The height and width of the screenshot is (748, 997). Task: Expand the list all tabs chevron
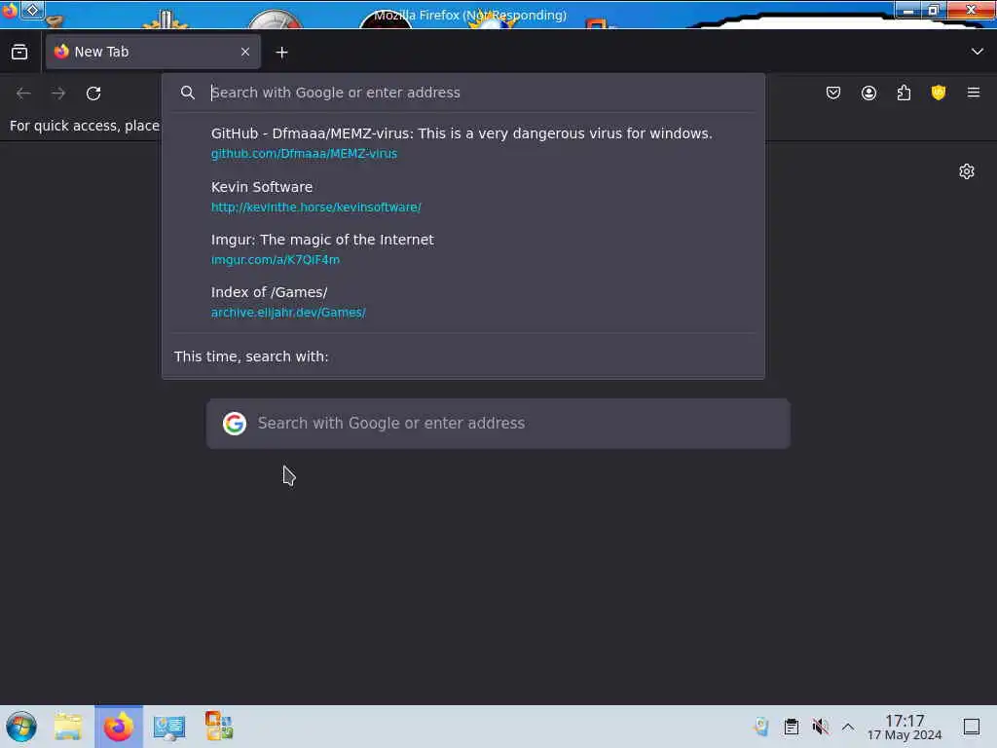click(977, 52)
